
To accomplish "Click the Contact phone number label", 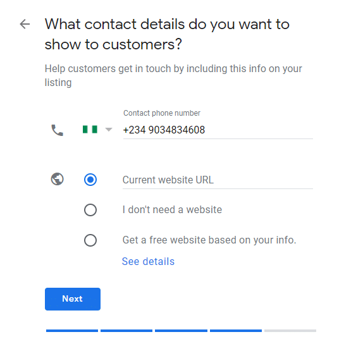I will pyautogui.click(x=162, y=113).
